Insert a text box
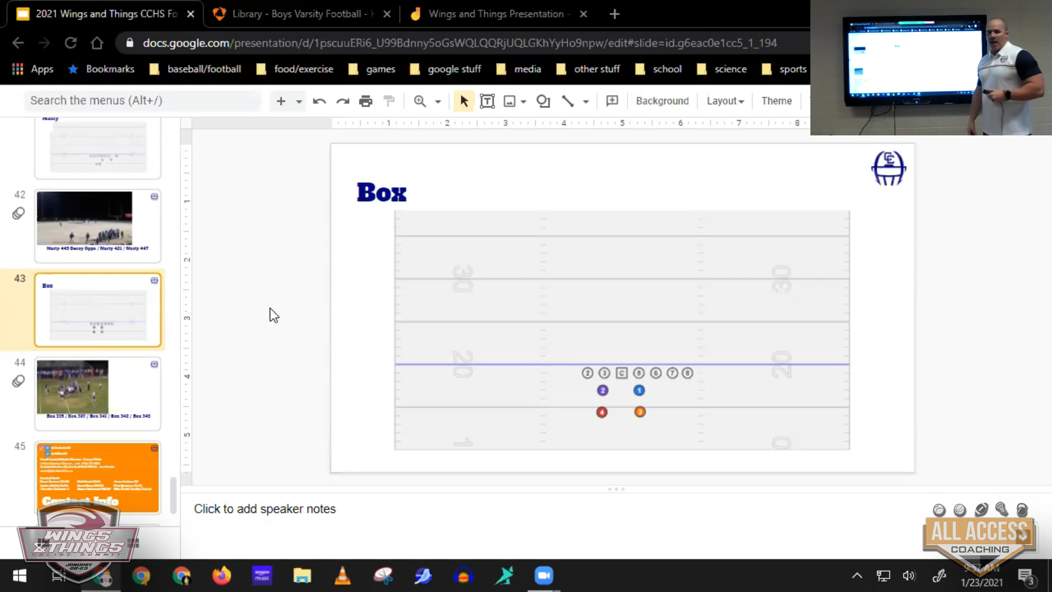 (x=487, y=101)
